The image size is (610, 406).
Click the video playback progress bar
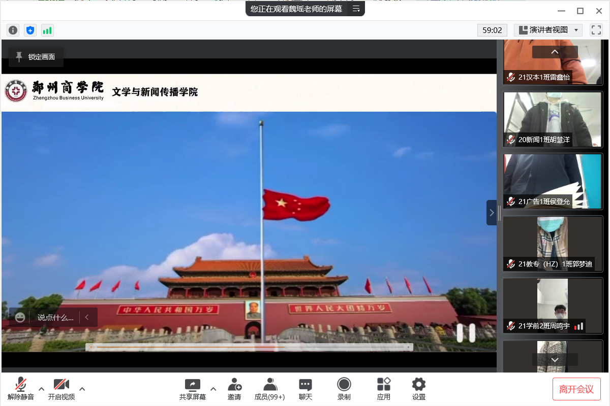coord(249,347)
